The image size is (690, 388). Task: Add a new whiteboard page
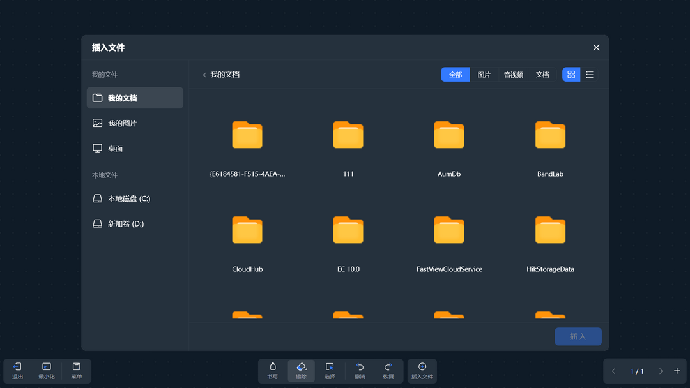pos(677,371)
